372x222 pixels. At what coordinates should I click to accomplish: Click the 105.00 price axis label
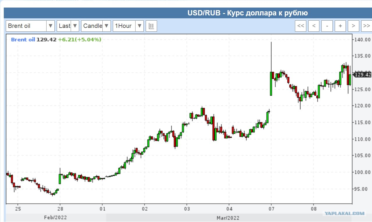[362, 155]
